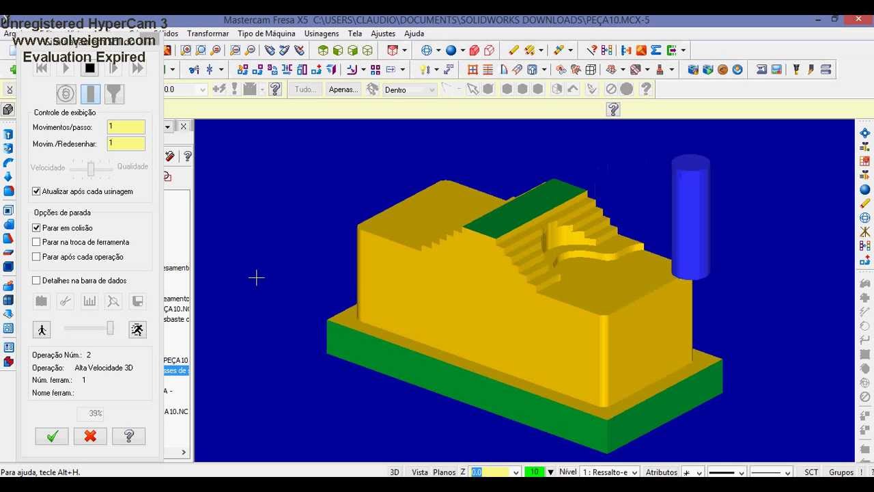Viewport: 874px width, 492px height.
Task: Click the blue up-arrow icon in left sidebar
Action: pos(8,135)
